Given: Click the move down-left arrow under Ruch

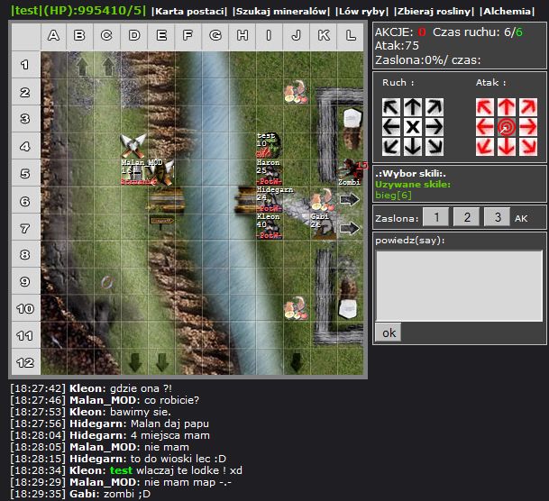Looking at the screenshot, I should (x=392, y=146).
